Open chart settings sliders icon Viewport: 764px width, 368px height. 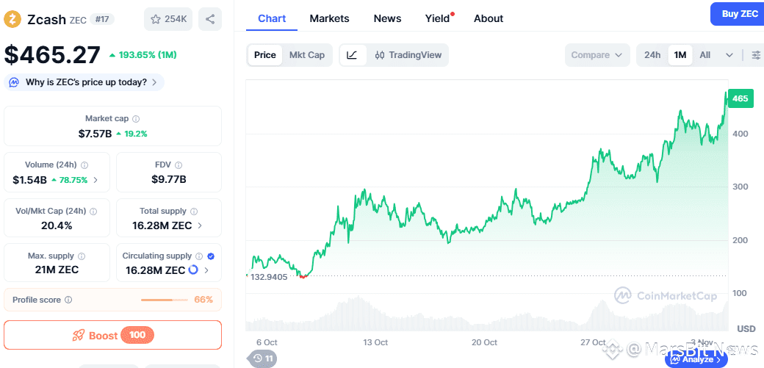[756, 55]
